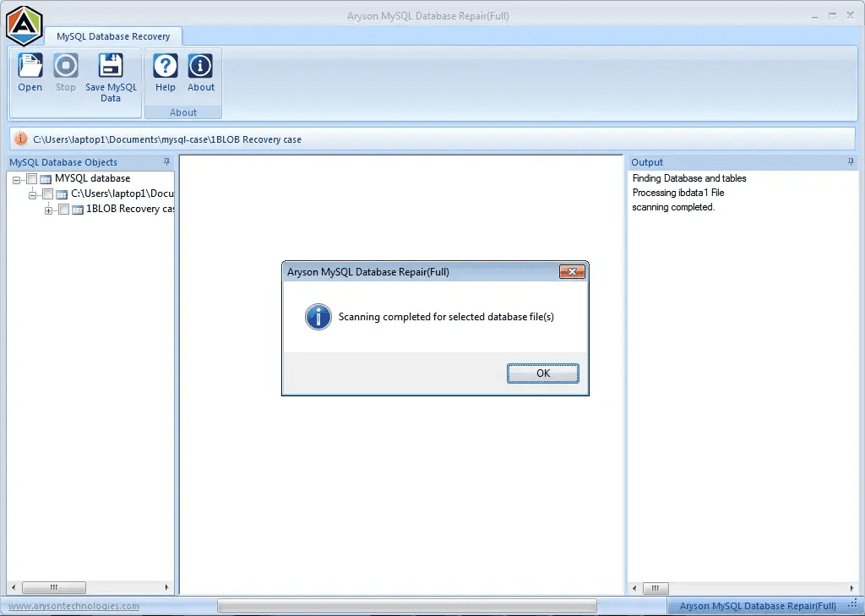Open the About info icon
865x616 pixels.
tap(200, 66)
